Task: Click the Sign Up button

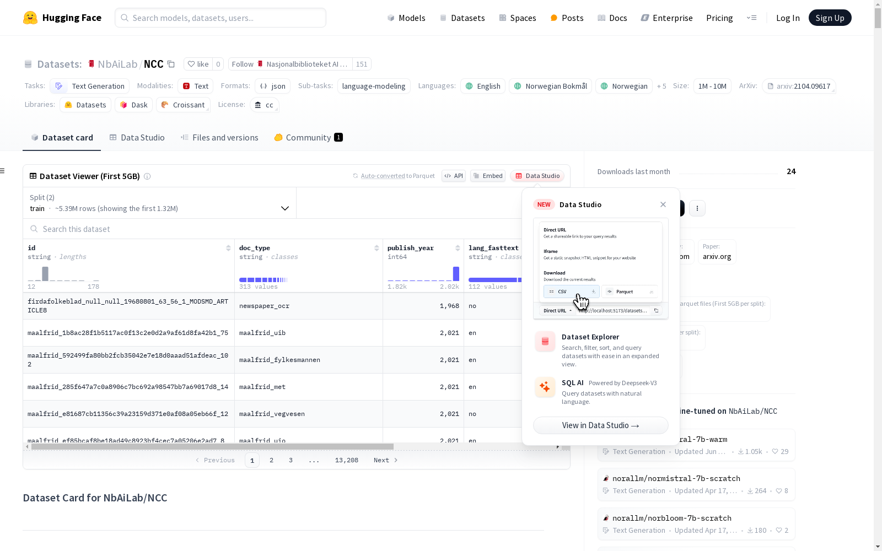Action: pos(830,18)
